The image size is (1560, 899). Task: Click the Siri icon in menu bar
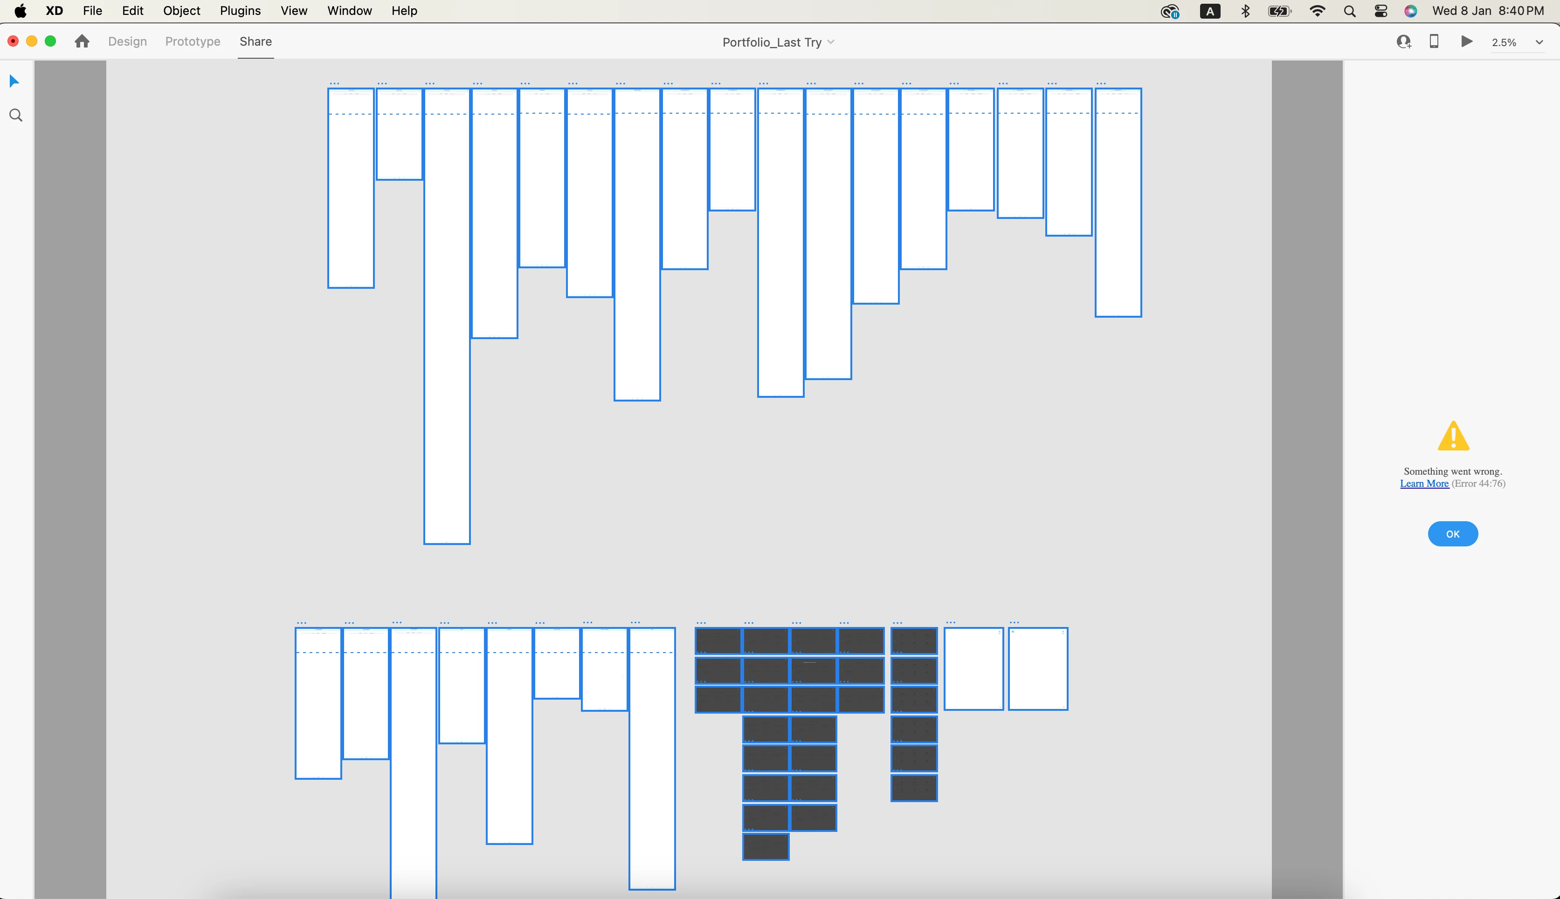pos(1410,11)
